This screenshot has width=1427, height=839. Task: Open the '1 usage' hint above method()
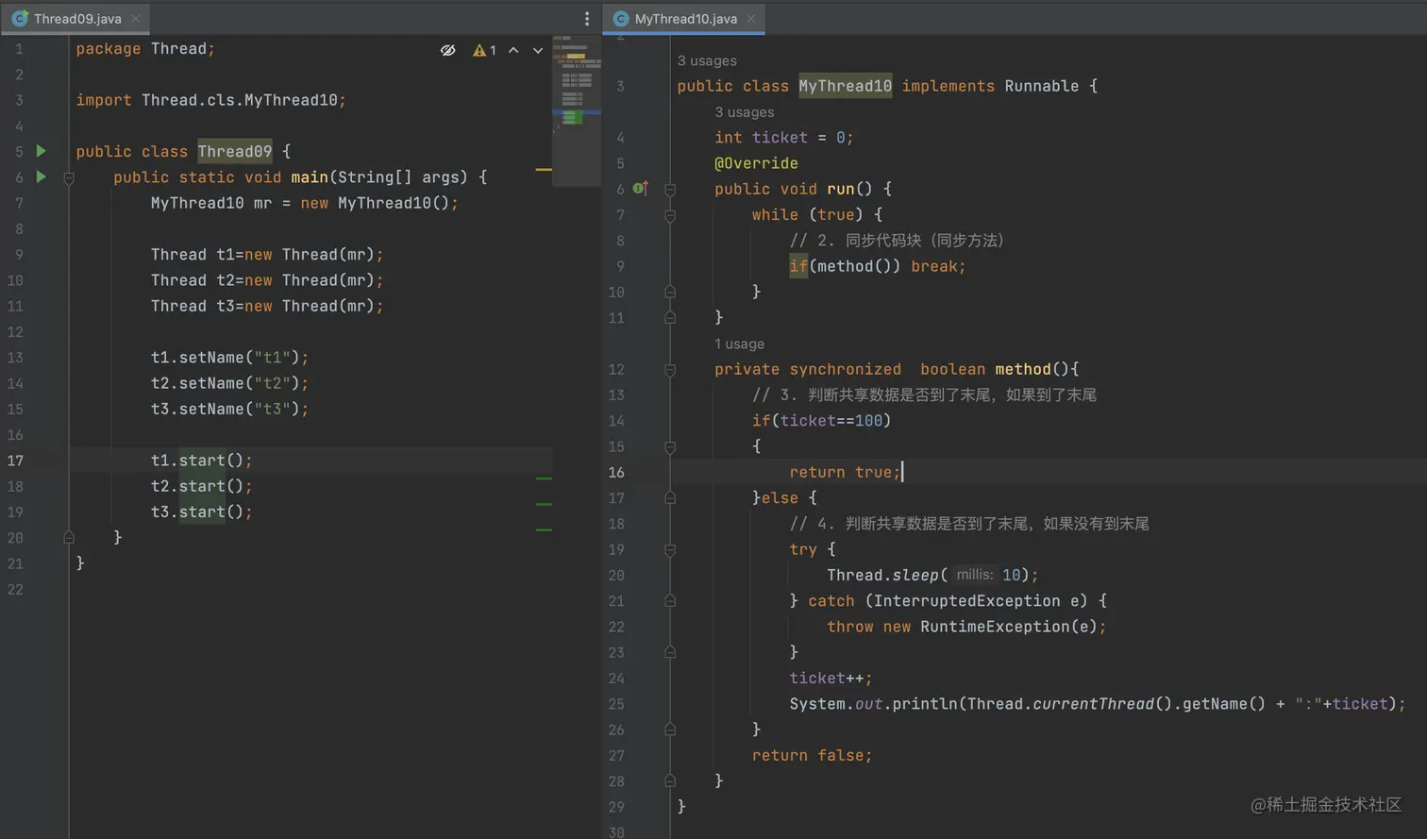[739, 344]
